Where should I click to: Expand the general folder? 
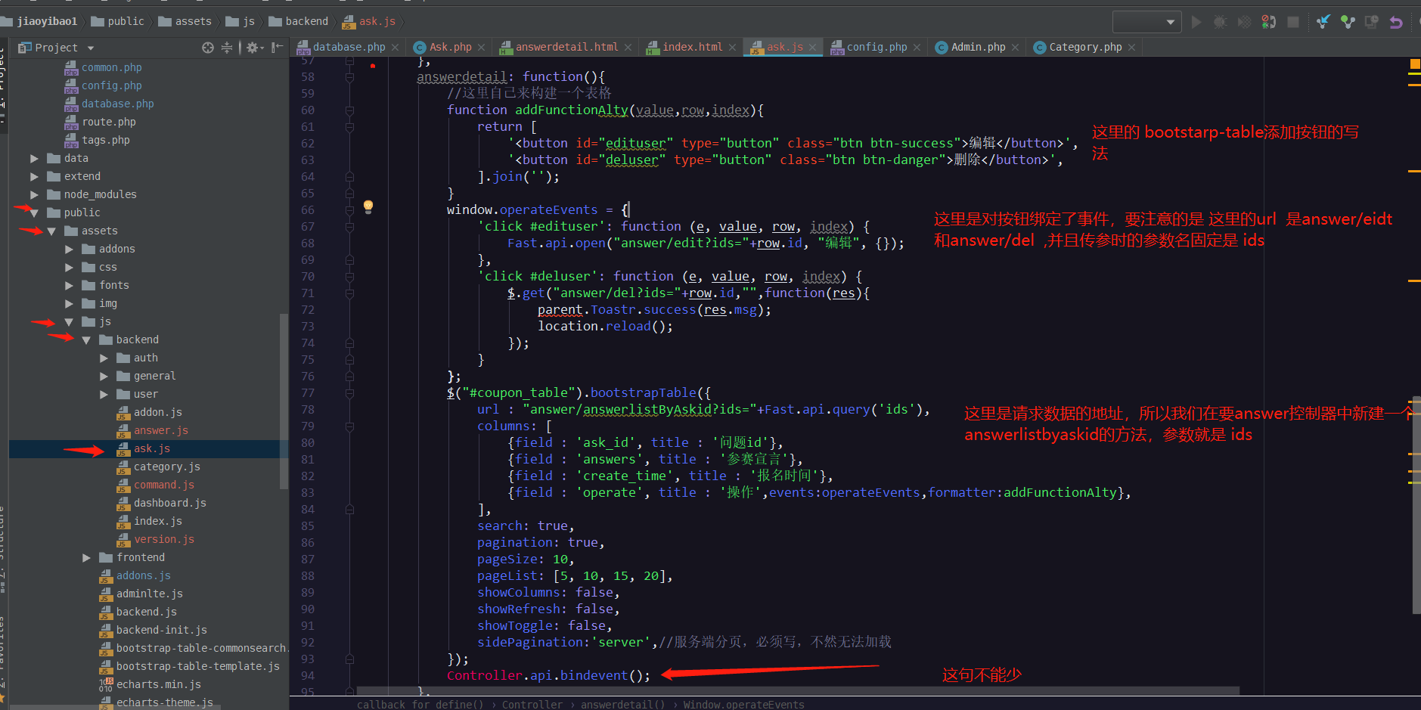[x=104, y=377]
